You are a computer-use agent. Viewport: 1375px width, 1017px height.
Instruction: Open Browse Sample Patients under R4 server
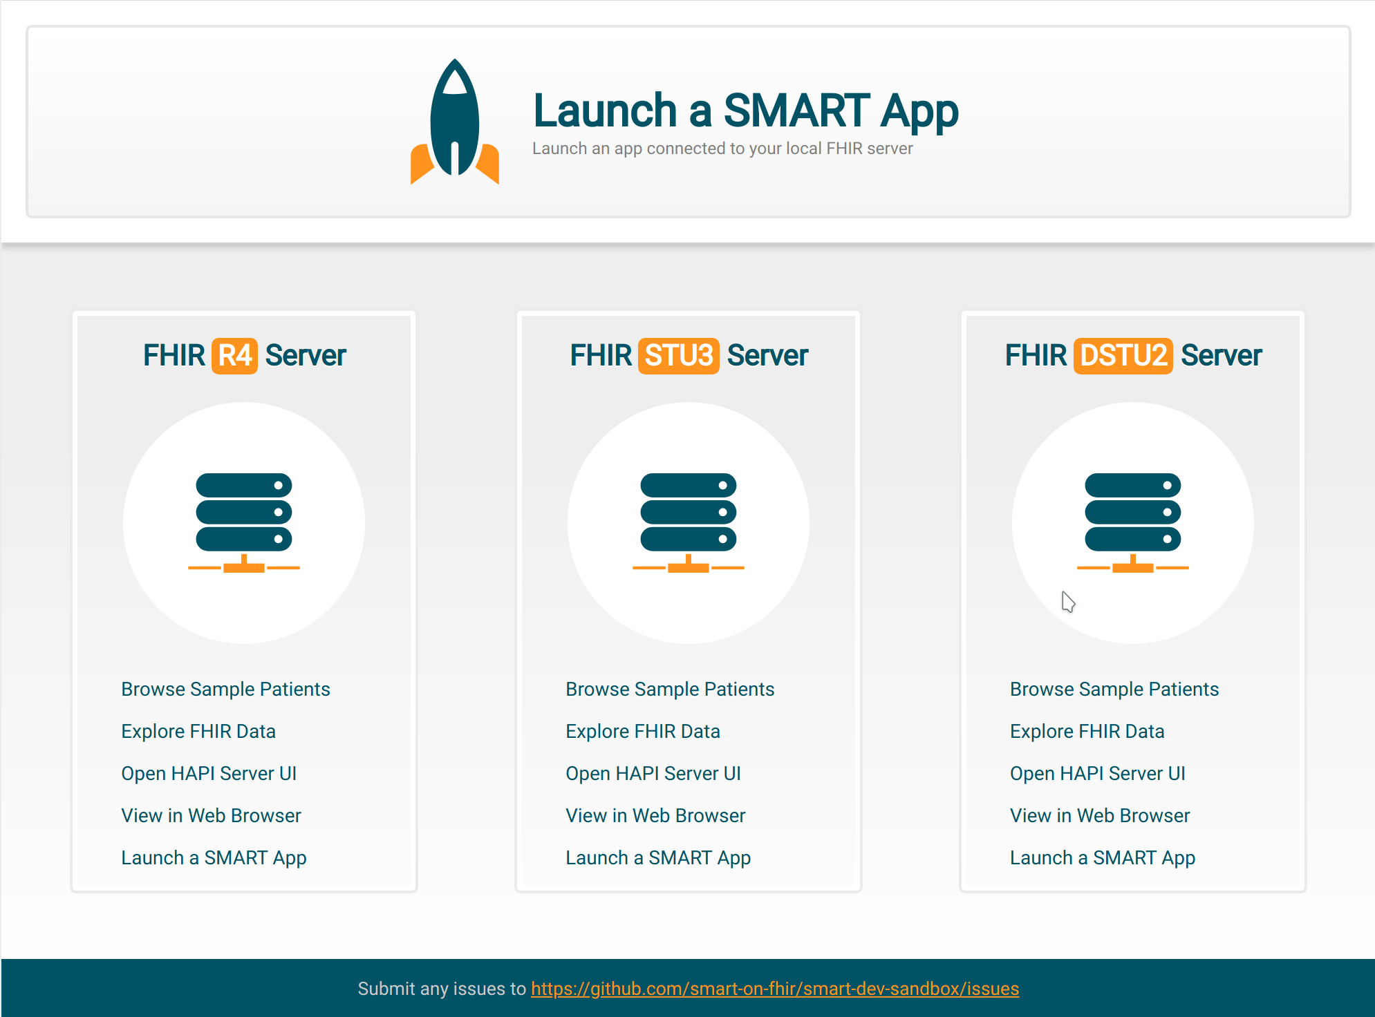pos(225,689)
